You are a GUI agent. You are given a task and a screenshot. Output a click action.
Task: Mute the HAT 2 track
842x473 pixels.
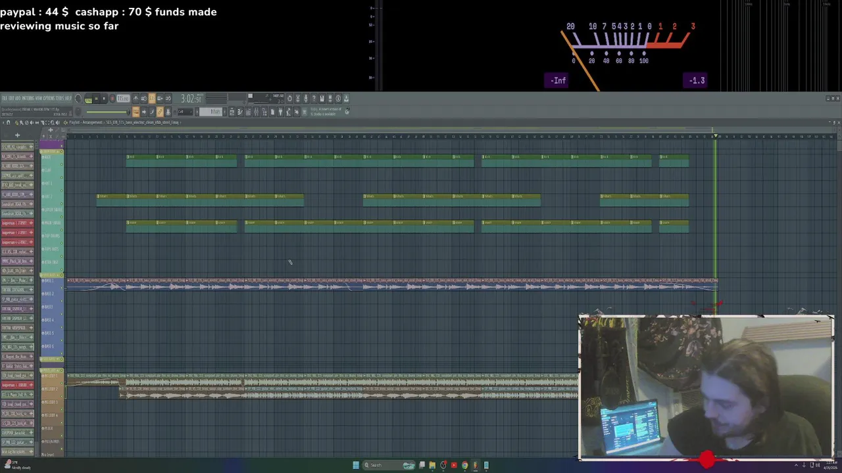(61, 204)
